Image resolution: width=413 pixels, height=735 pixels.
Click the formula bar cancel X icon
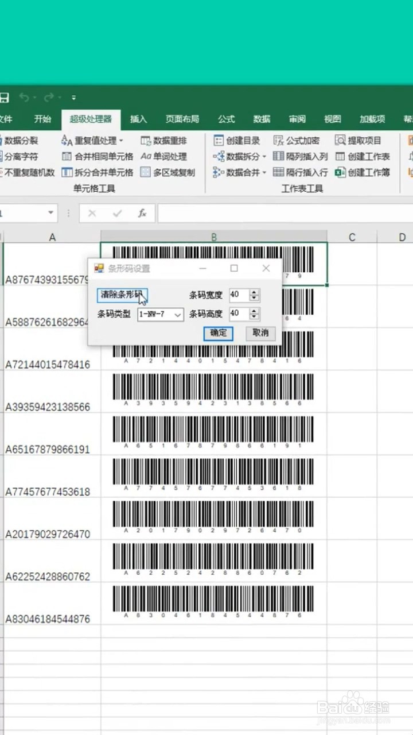(92, 213)
